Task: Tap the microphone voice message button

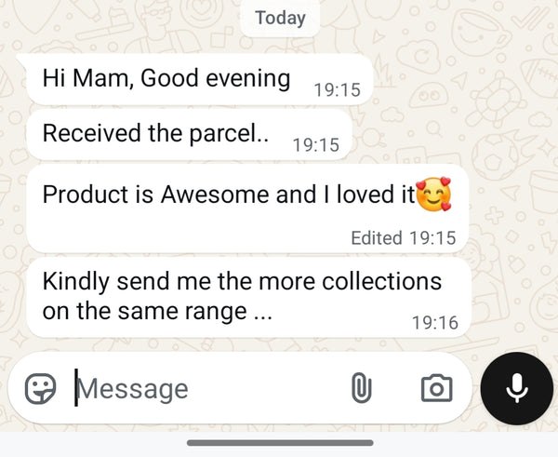Action: click(x=517, y=388)
